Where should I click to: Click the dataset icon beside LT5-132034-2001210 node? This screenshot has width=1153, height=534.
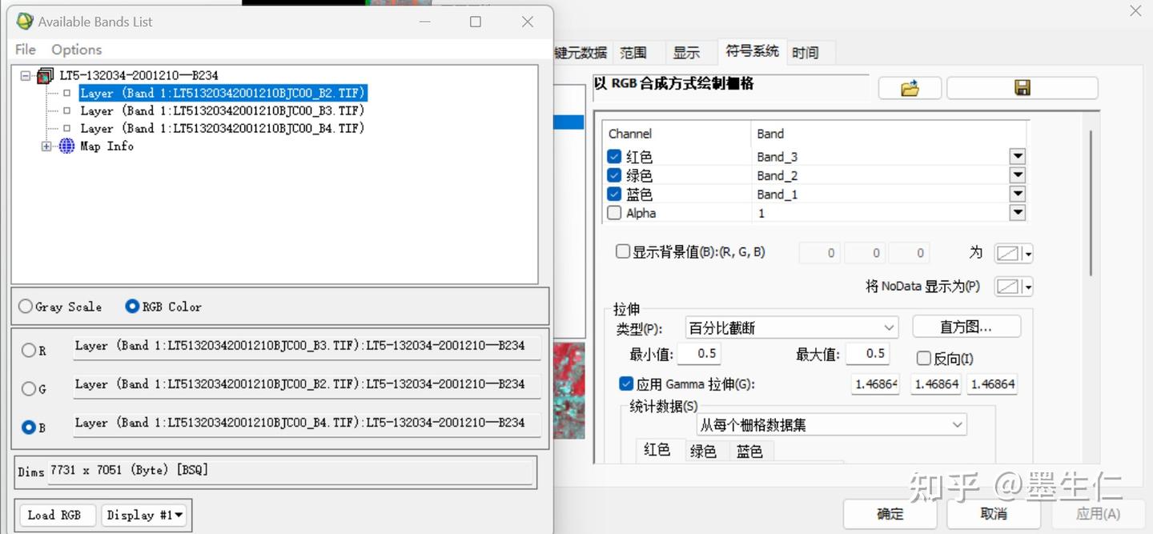(44, 74)
